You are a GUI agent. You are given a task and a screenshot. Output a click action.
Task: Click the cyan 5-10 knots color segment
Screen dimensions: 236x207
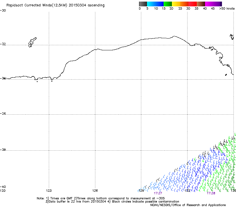[151, 4]
